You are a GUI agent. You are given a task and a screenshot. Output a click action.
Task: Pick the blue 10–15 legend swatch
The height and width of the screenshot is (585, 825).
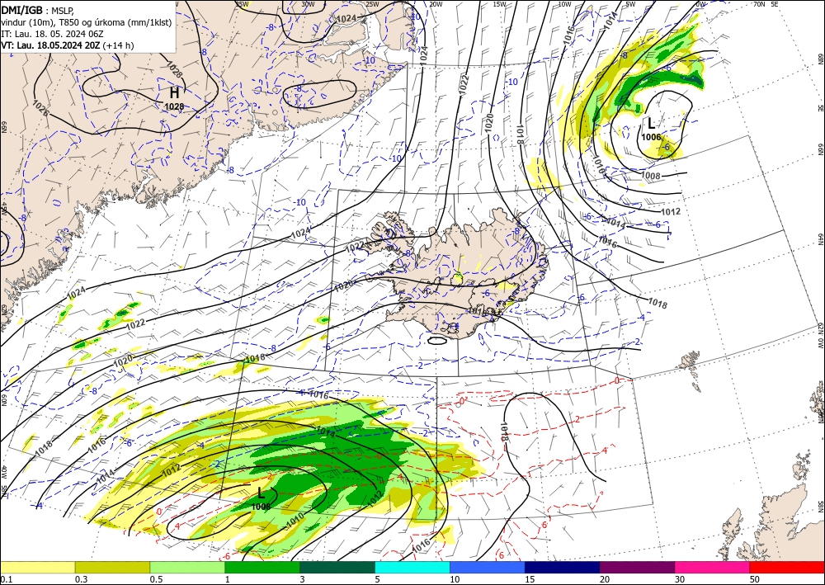click(x=488, y=567)
